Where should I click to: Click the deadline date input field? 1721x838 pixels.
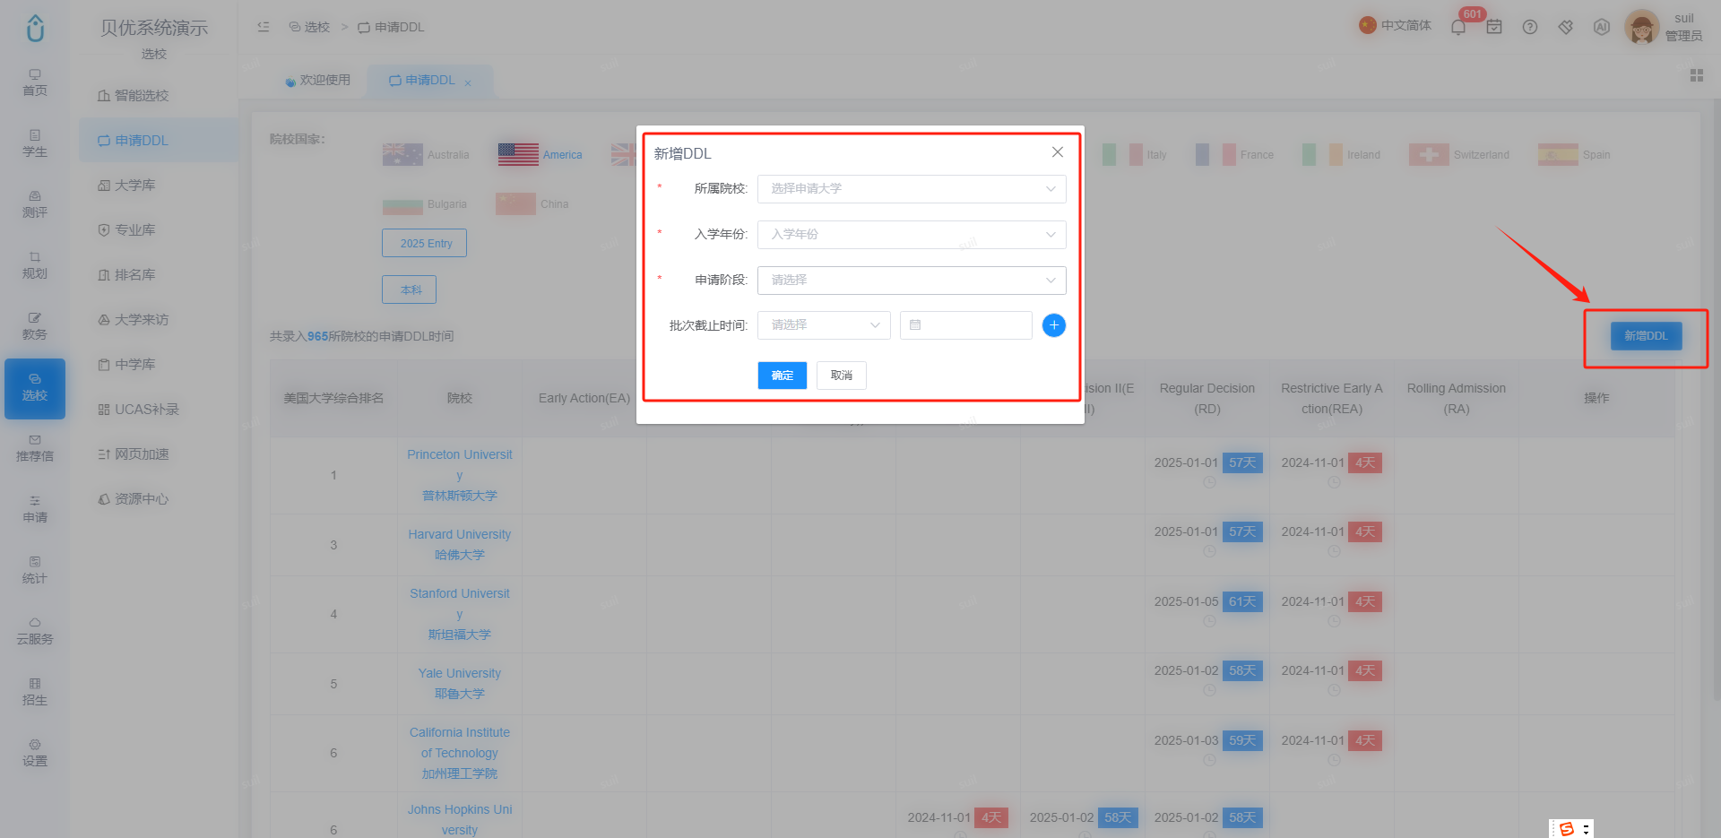point(966,325)
